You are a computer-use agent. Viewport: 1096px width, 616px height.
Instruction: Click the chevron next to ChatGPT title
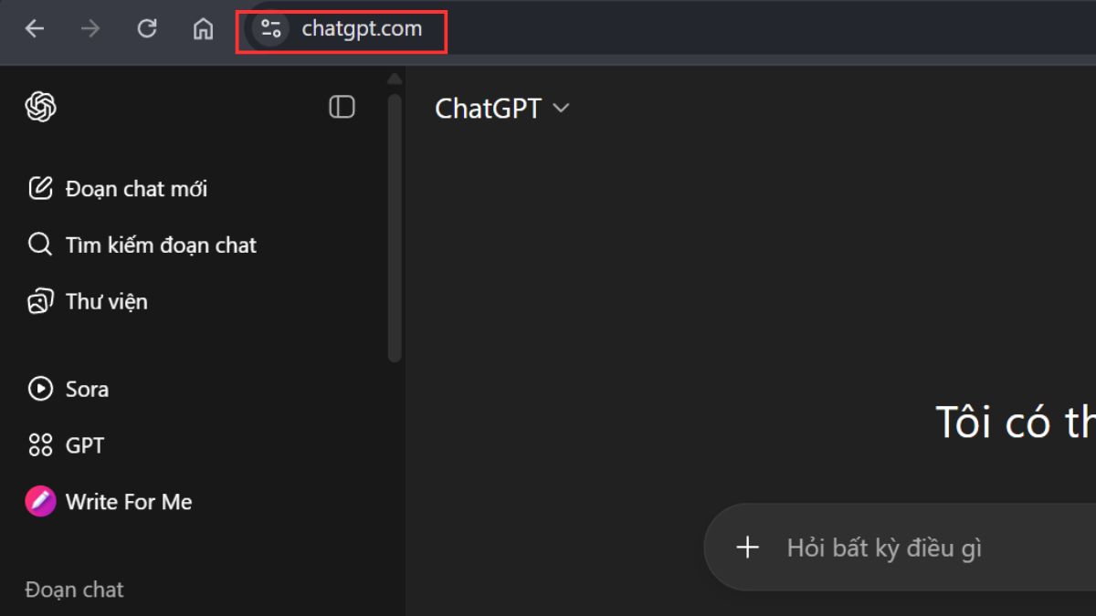tap(561, 109)
